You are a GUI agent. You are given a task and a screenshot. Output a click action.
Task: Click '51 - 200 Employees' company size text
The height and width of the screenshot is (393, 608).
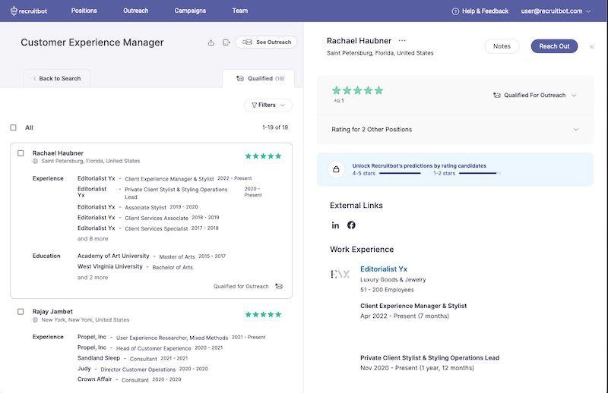(387, 290)
